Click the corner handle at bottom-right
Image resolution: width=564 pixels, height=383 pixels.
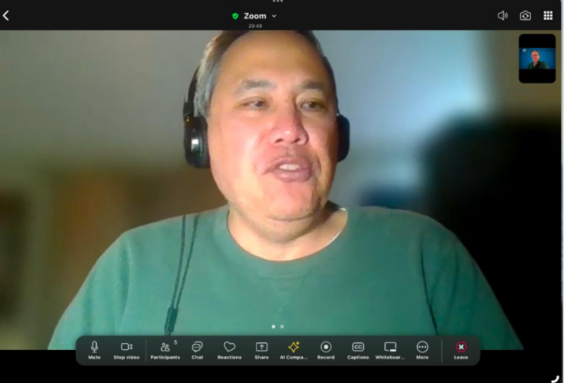click(556, 379)
